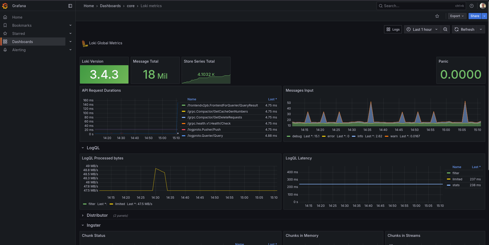Collapse the Ingster row

[83, 225]
